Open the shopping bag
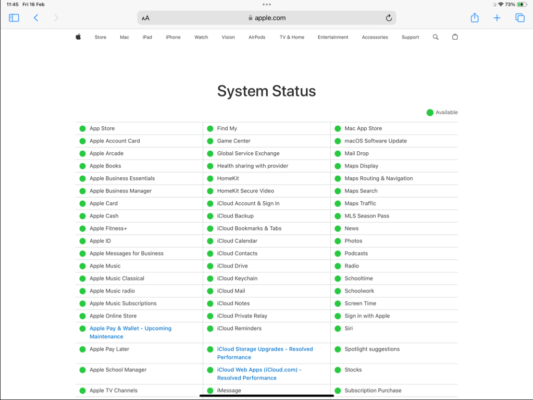 point(455,37)
